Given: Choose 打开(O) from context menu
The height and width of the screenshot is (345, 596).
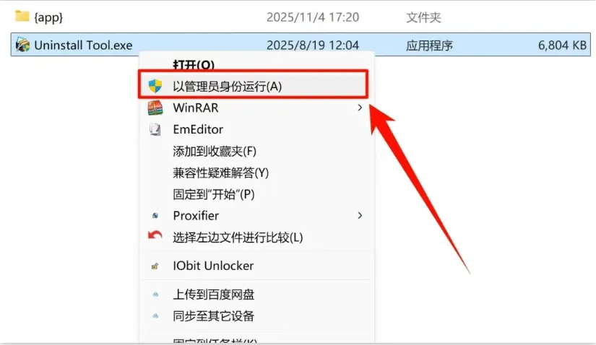Looking at the screenshot, I should 194,64.
